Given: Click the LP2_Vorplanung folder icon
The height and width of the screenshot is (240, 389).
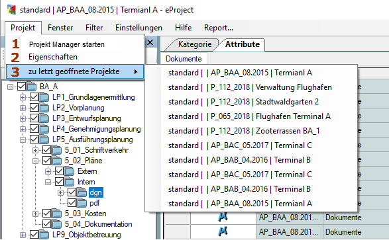Looking at the screenshot, I should [44, 108].
